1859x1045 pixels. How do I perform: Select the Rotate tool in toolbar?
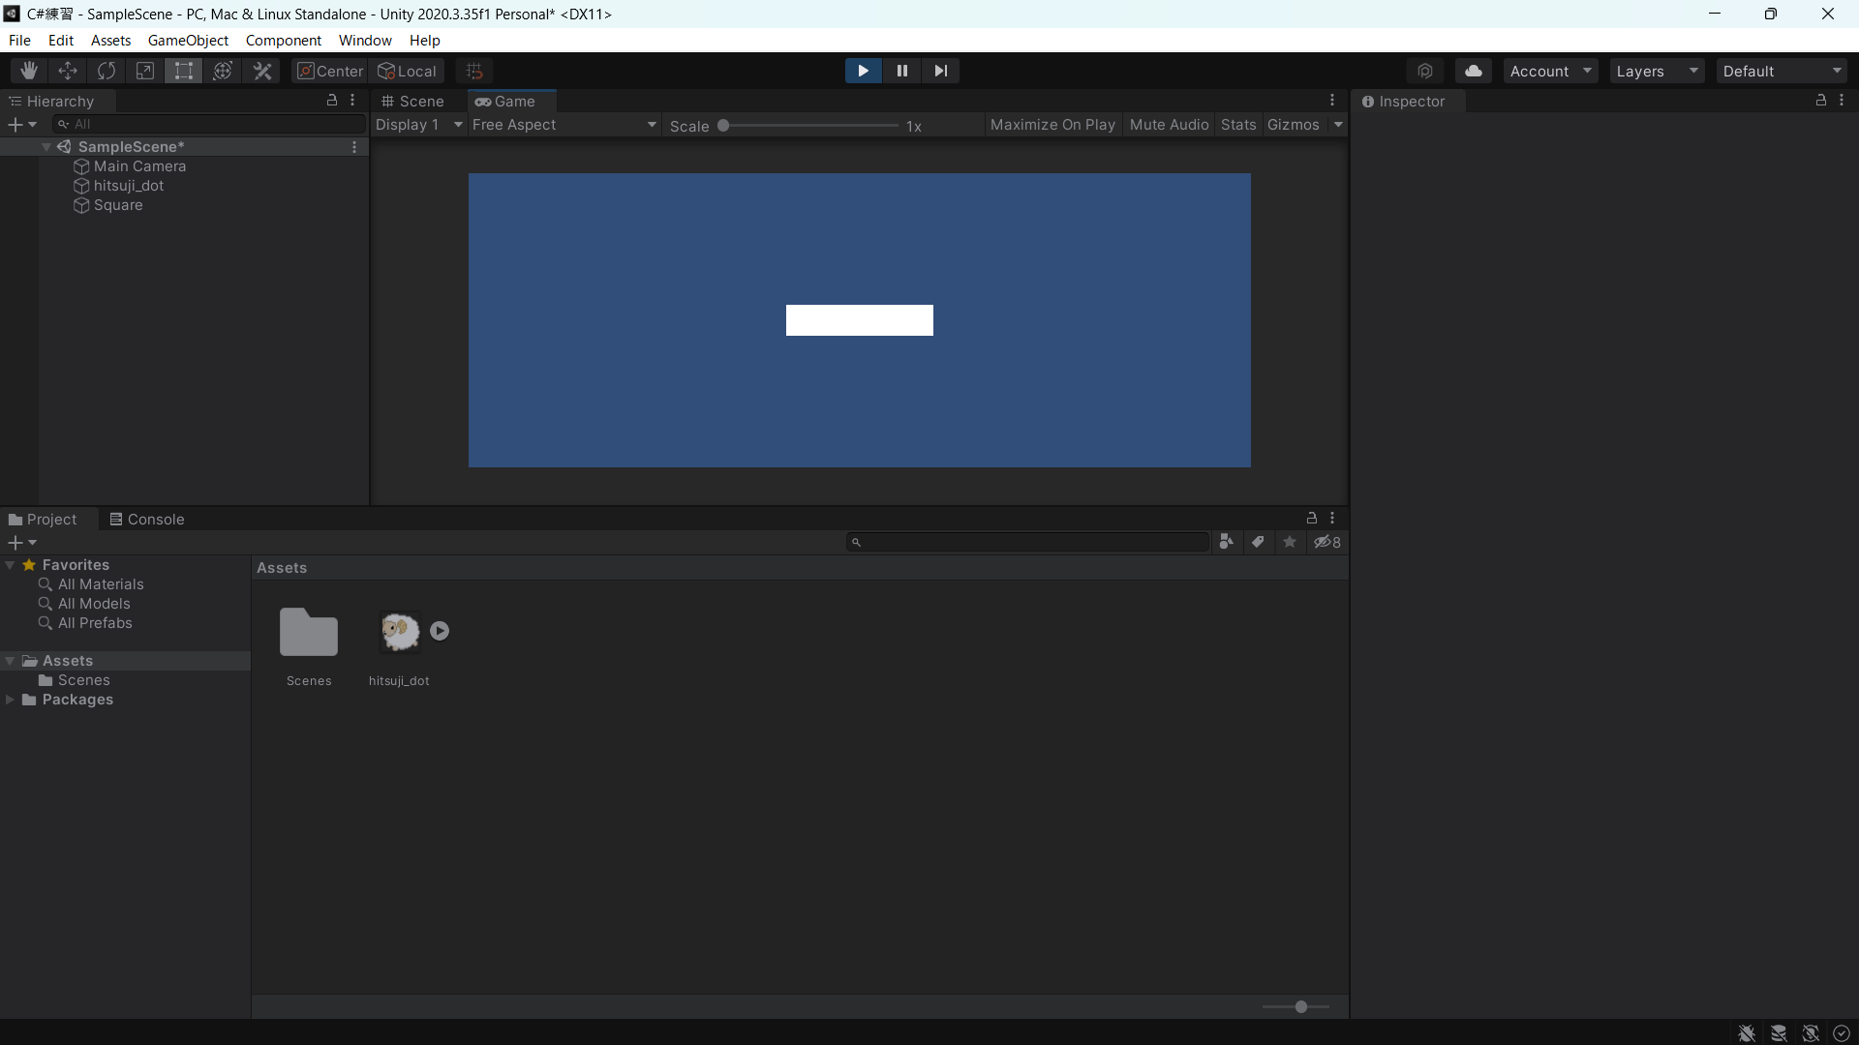pyautogui.click(x=106, y=71)
